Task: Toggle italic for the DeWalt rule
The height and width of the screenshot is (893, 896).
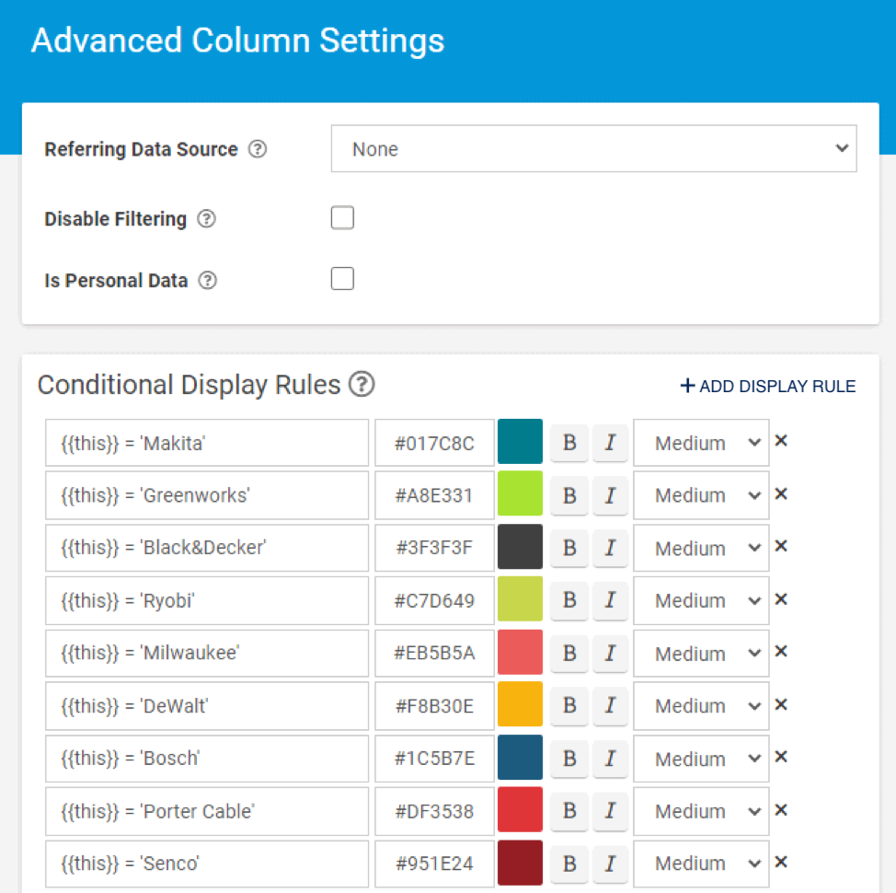Action: point(610,705)
